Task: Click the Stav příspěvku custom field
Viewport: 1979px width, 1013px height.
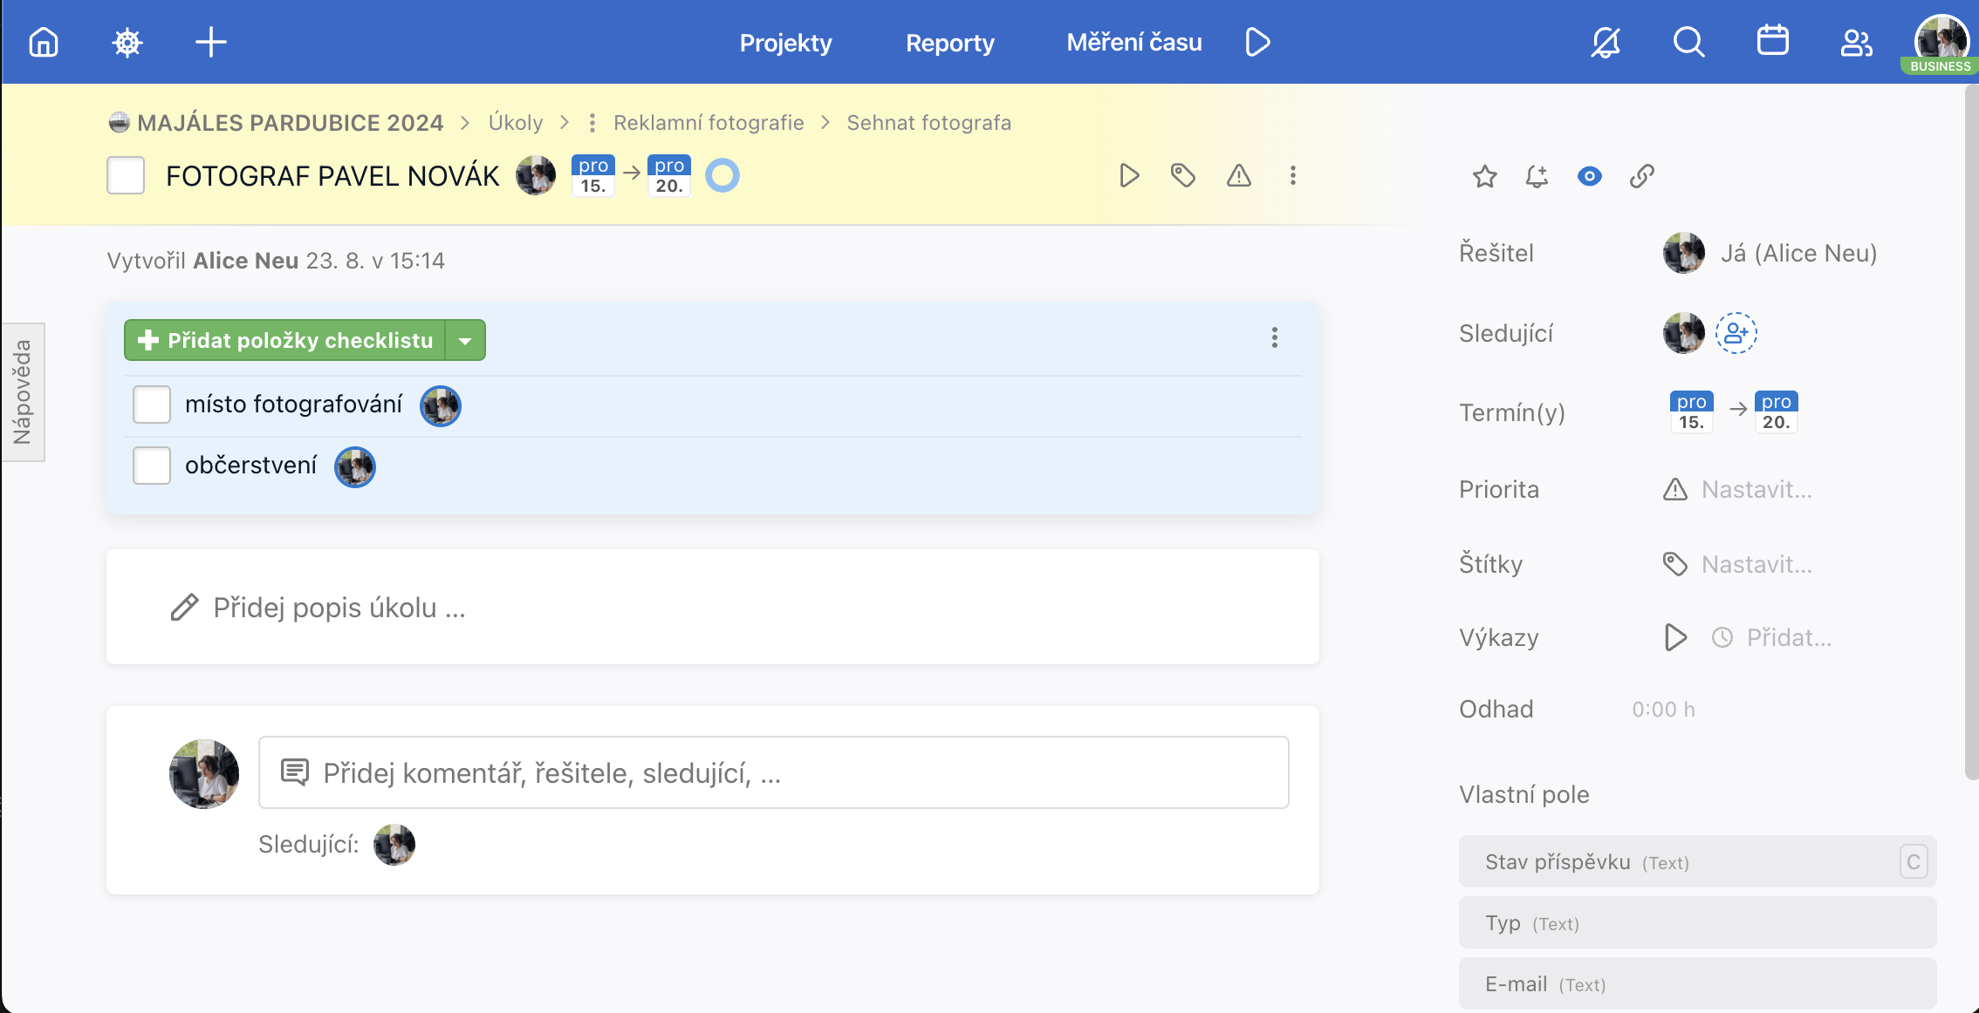Action: [1697, 861]
